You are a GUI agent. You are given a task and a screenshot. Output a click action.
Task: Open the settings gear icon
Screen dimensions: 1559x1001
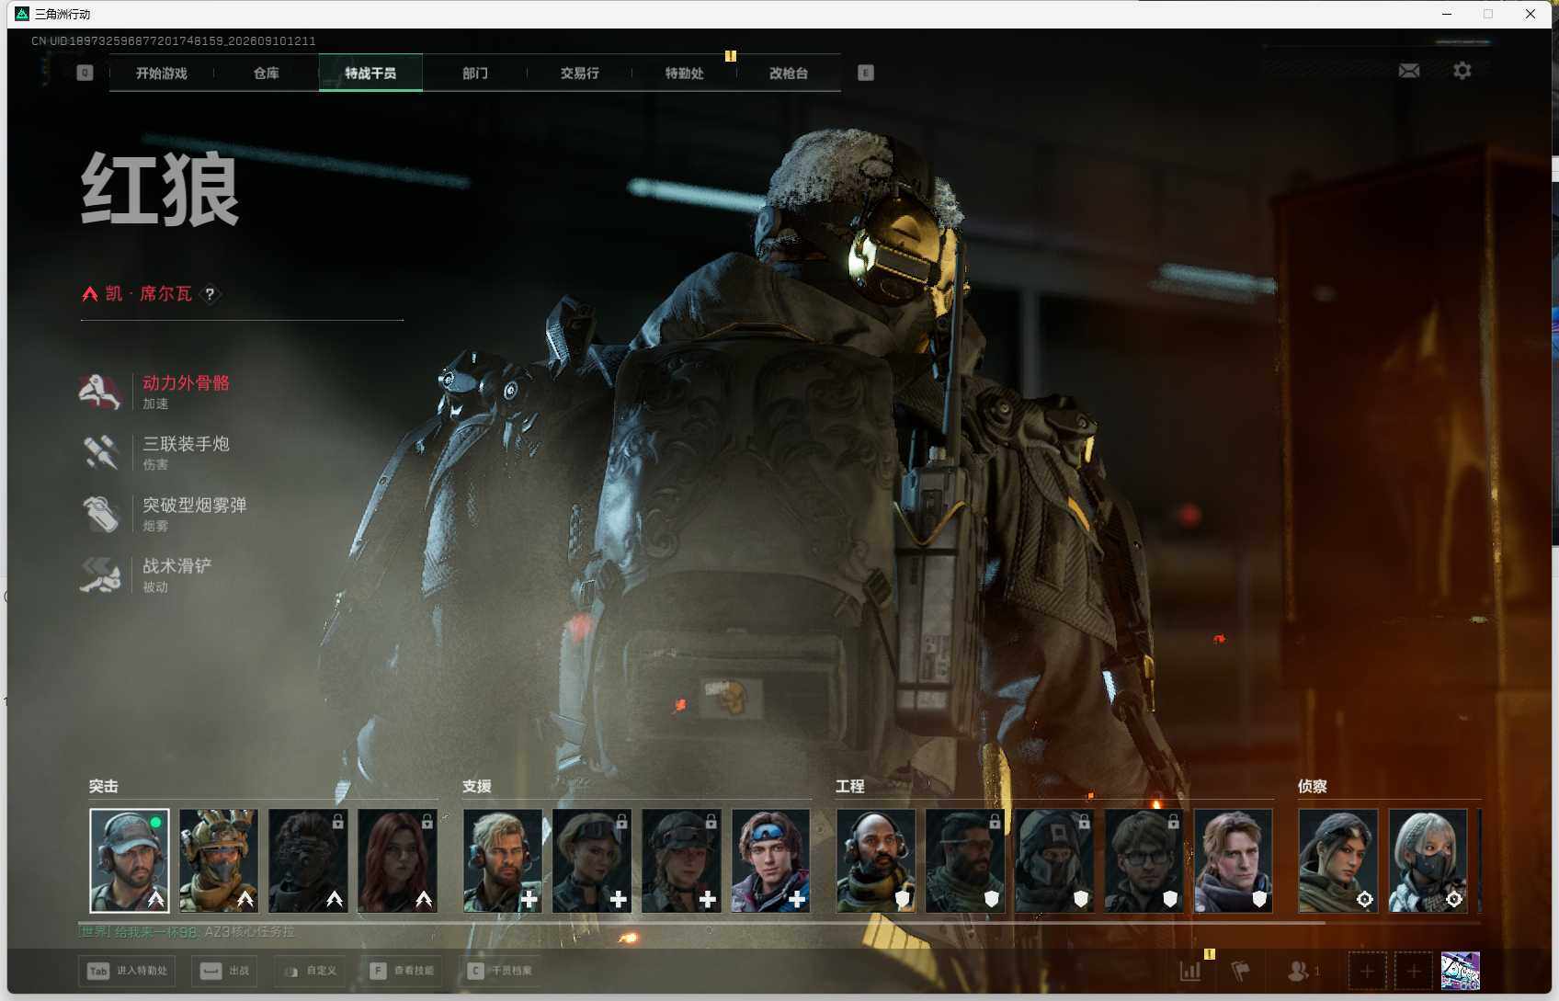[1462, 71]
